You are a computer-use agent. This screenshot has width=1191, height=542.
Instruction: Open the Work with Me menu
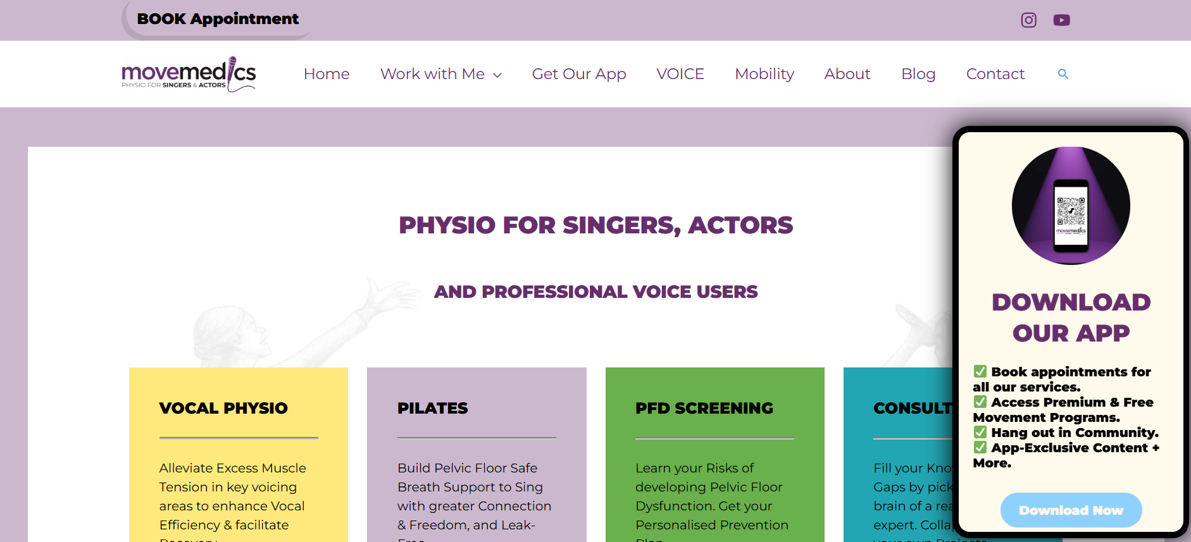(432, 74)
